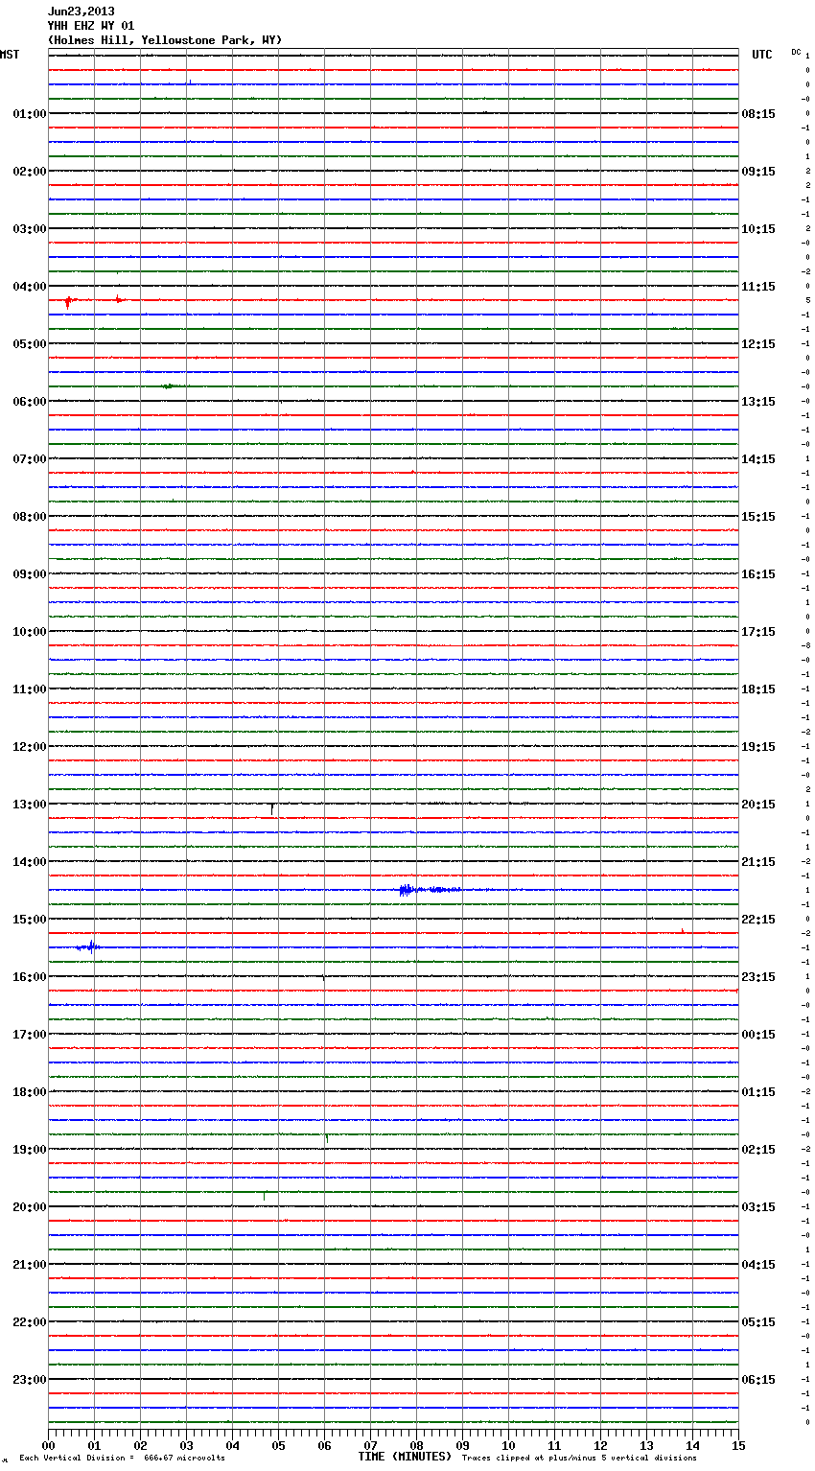Click the 12:00 MST time label
Screen dimensions: 815x1471
[30, 747]
